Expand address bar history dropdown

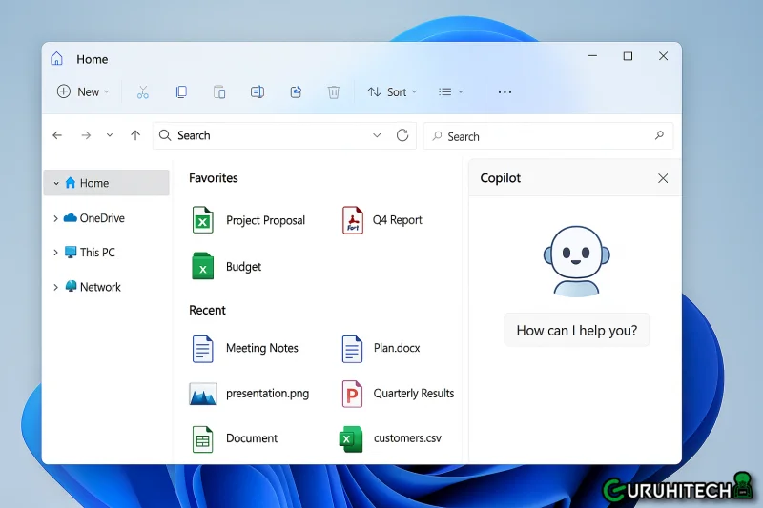point(377,135)
